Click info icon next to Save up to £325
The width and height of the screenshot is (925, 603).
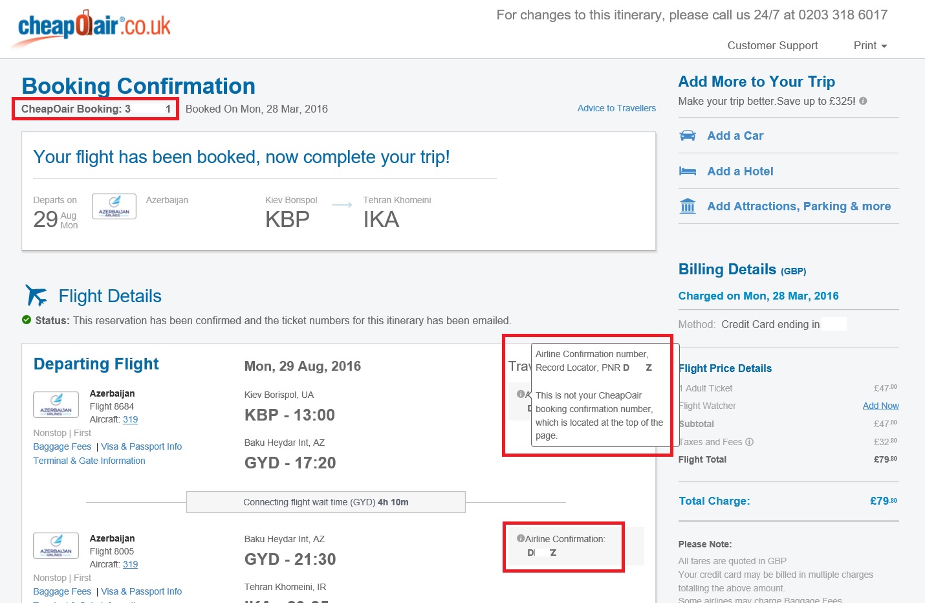tap(863, 101)
